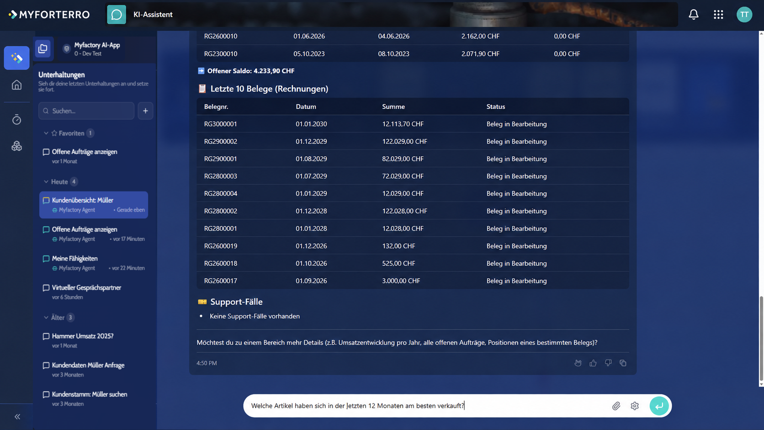Click the MYFORTERRO logo
Image resolution: width=764 pixels, height=430 pixels.
[49, 15]
